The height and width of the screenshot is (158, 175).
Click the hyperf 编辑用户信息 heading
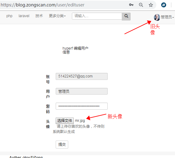click(x=75, y=50)
